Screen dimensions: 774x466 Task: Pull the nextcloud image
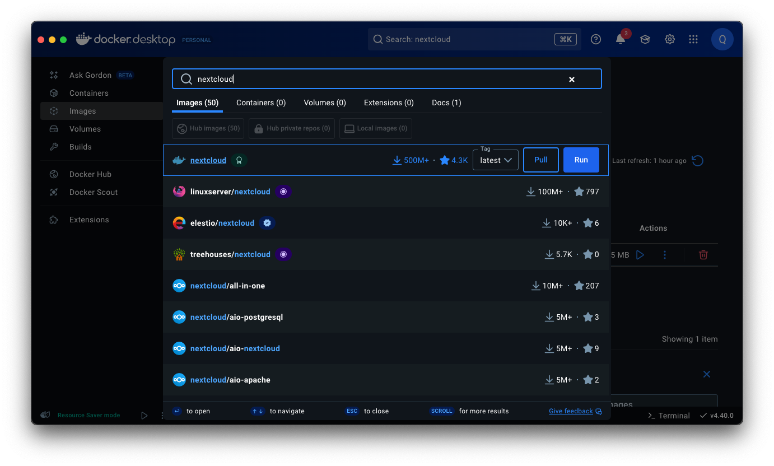coord(541,160)
